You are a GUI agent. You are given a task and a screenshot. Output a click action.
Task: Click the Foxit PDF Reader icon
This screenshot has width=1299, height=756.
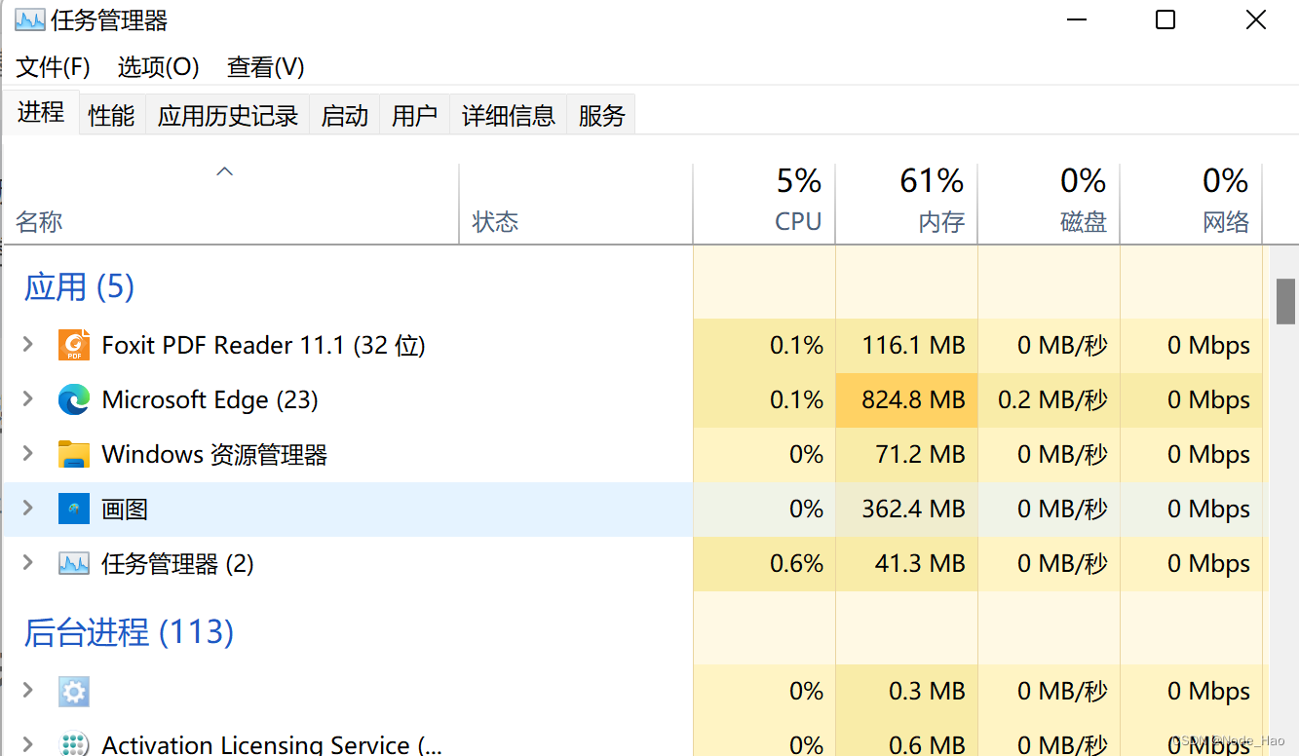74,346
